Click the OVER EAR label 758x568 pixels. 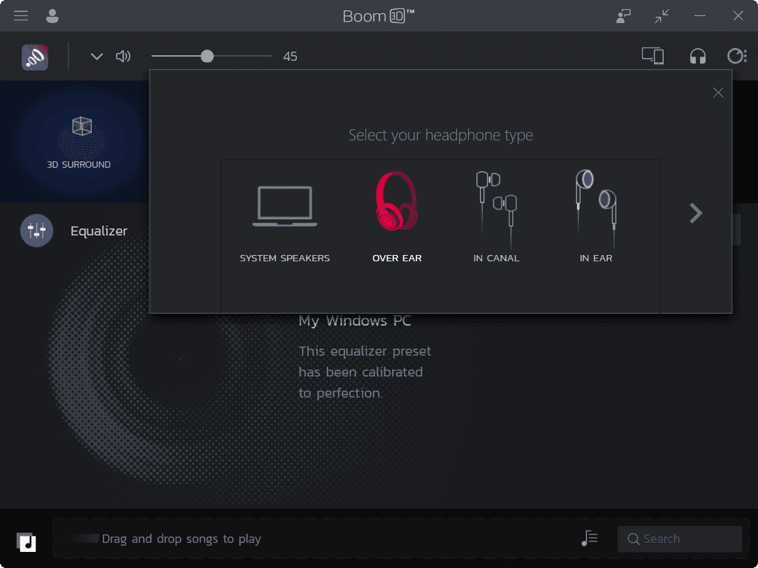pos(397,258)
